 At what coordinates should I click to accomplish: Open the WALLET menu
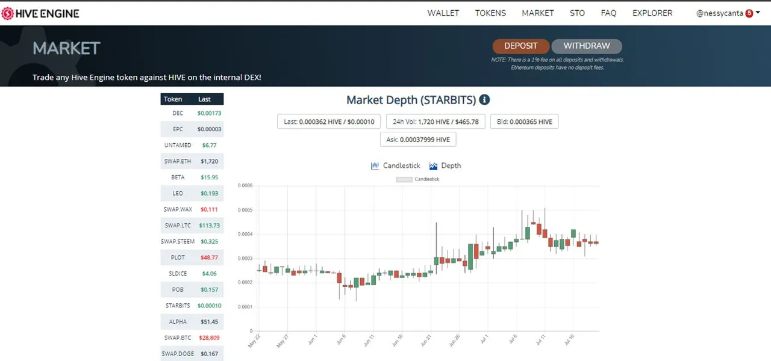click(443, 13)
